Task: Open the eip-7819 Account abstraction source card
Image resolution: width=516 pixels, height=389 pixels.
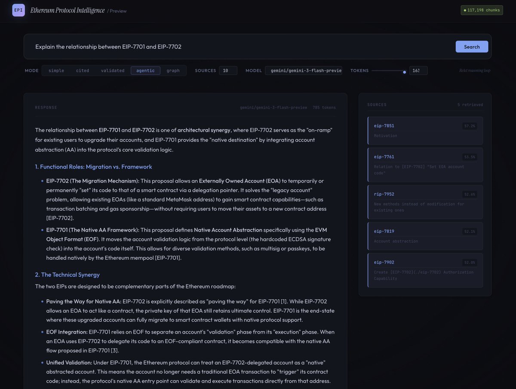Action: click(425, 236)
